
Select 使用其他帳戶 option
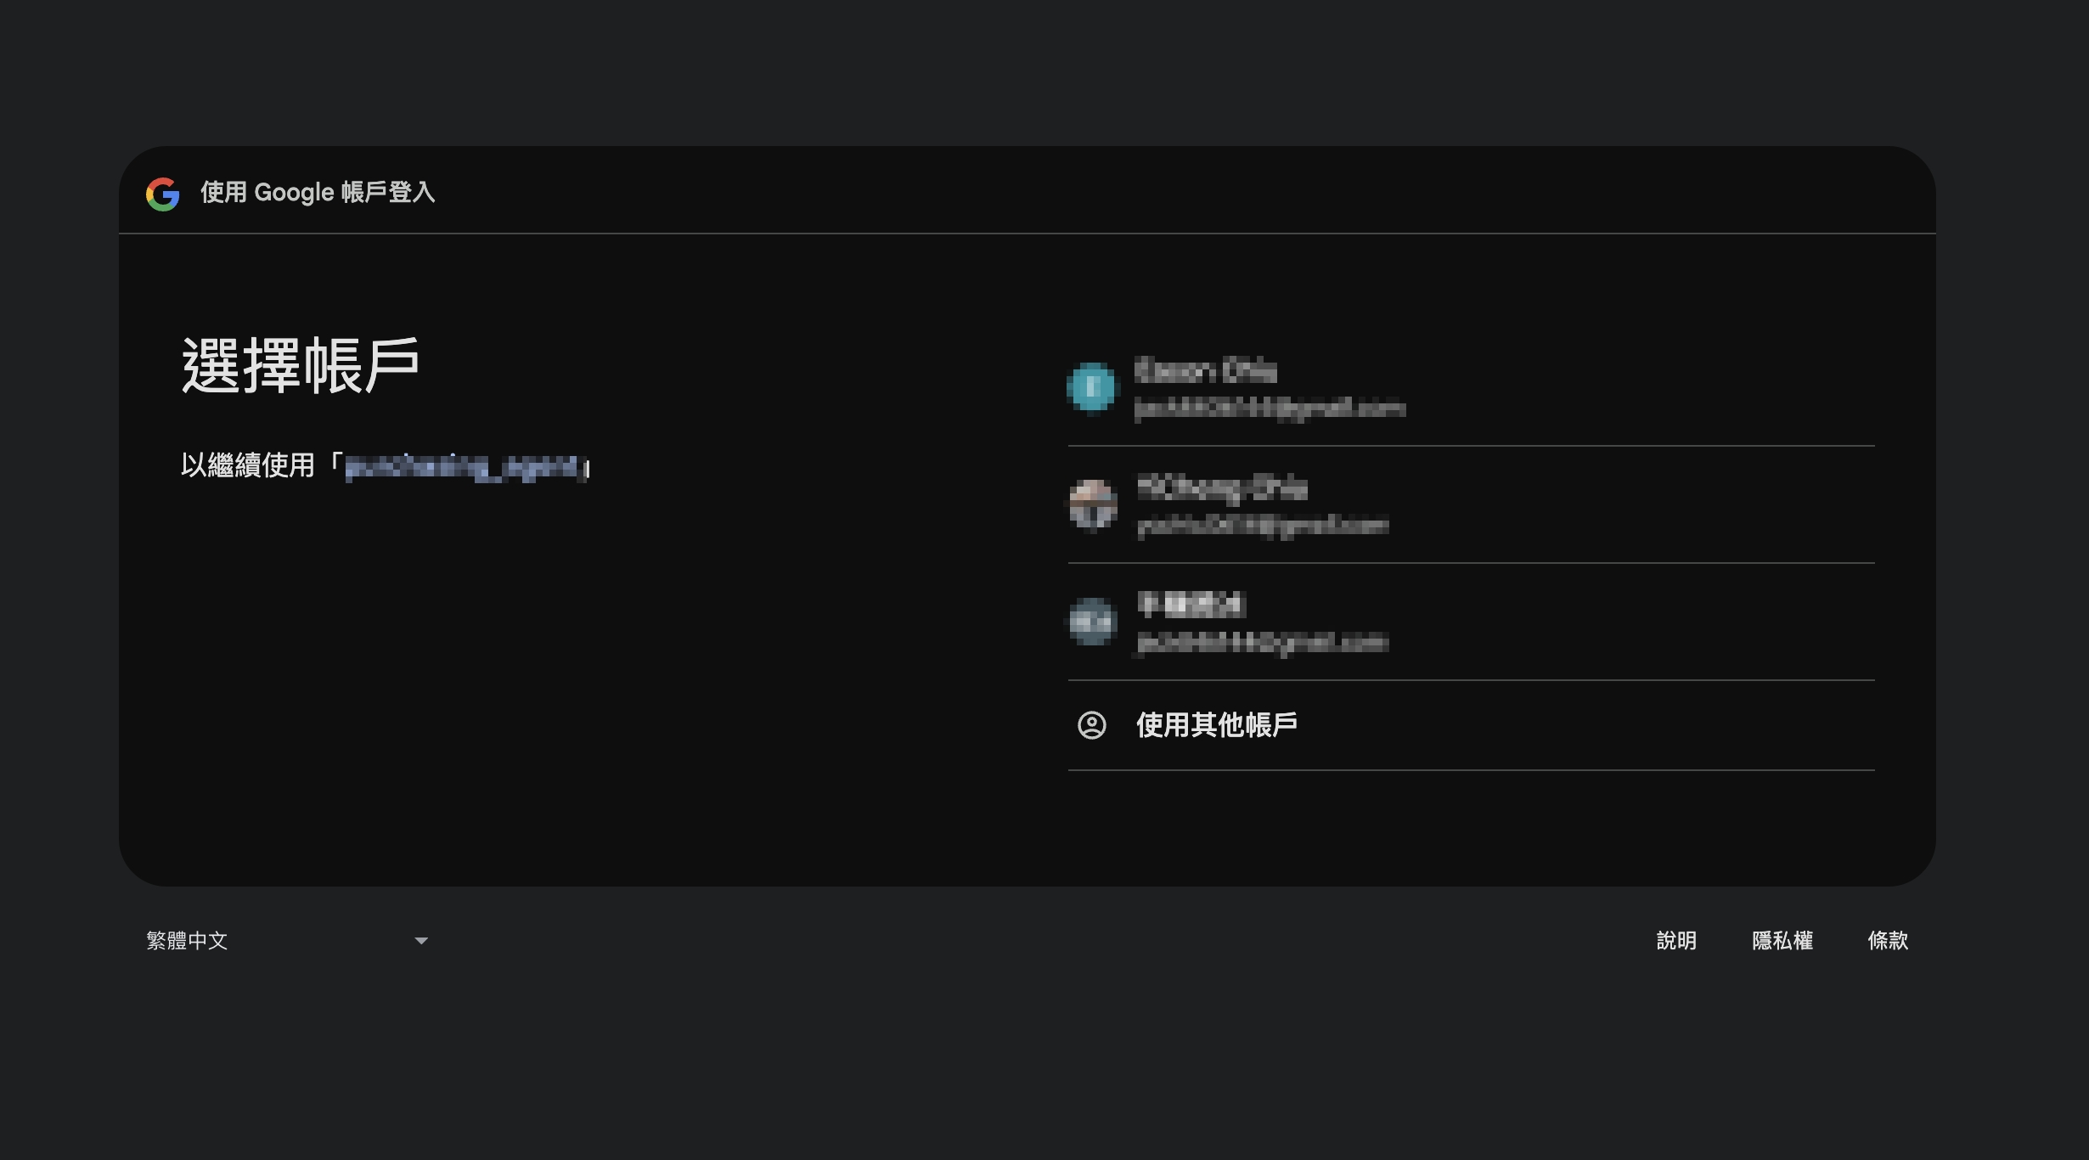[1216, 725]
